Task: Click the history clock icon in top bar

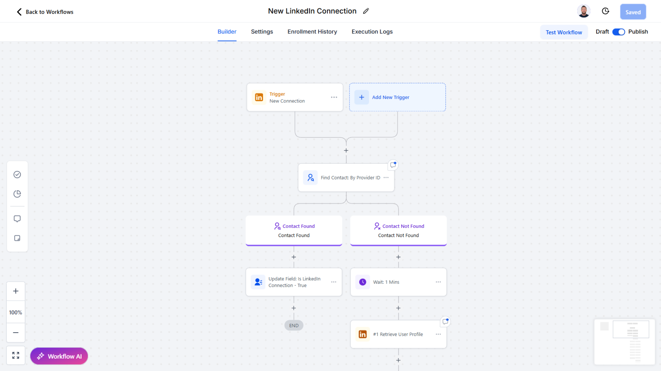Action: [605, 11]
